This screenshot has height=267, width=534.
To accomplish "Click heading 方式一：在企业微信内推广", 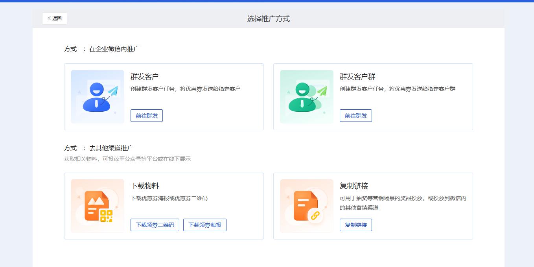I will coord(102,49).
